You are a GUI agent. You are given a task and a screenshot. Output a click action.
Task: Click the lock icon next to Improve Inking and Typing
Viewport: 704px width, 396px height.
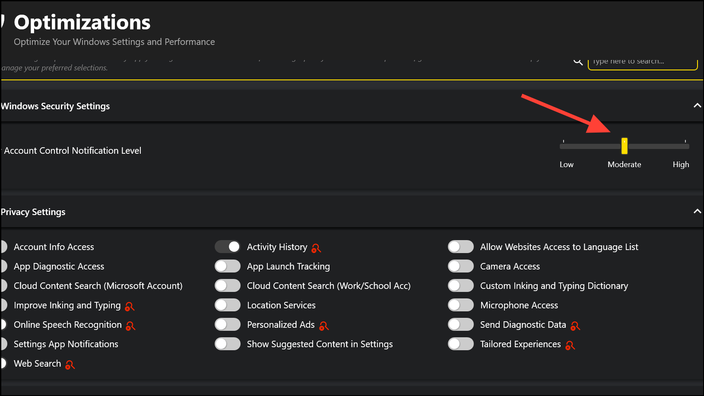click(x=129, y=306)
